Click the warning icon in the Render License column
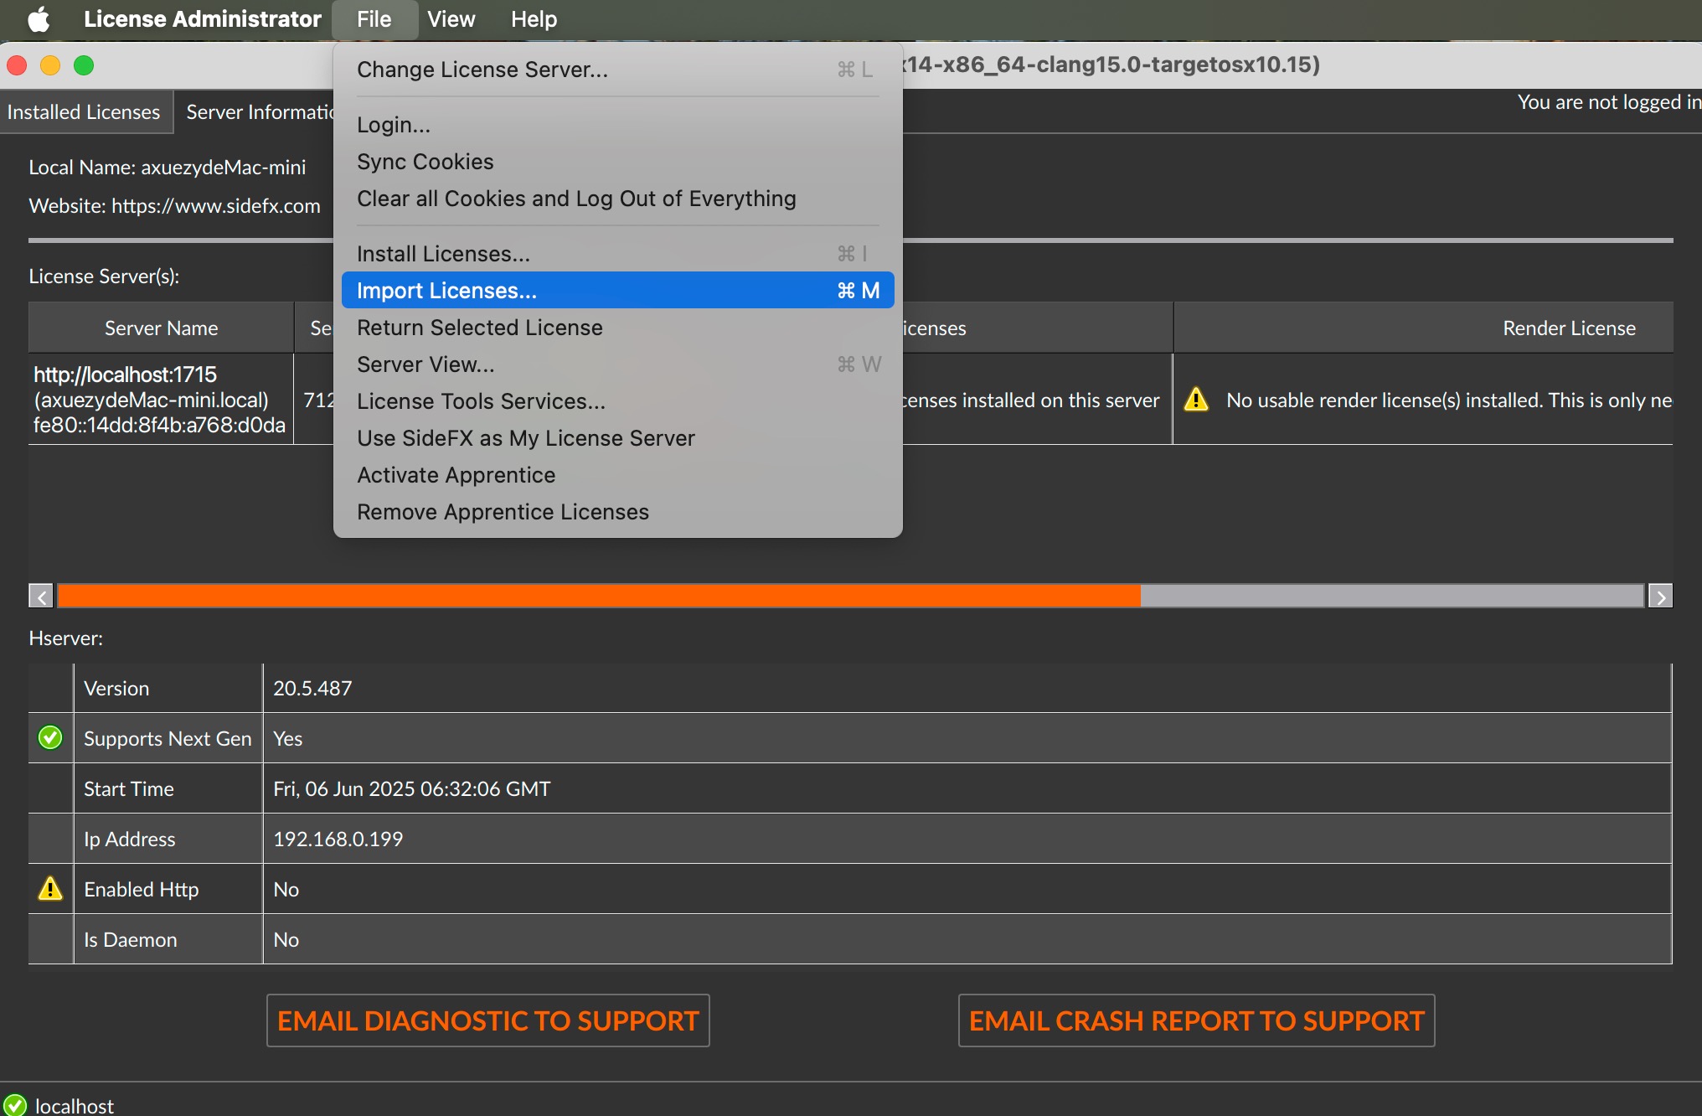The height and width of the screenshot is (1116, 1702). point(1196,400)
